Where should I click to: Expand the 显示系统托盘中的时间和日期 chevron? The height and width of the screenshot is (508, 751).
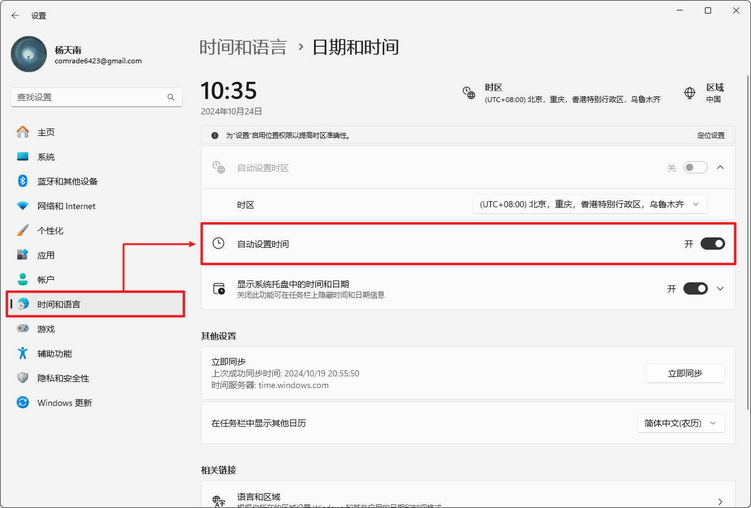click(x=721, y=288)
